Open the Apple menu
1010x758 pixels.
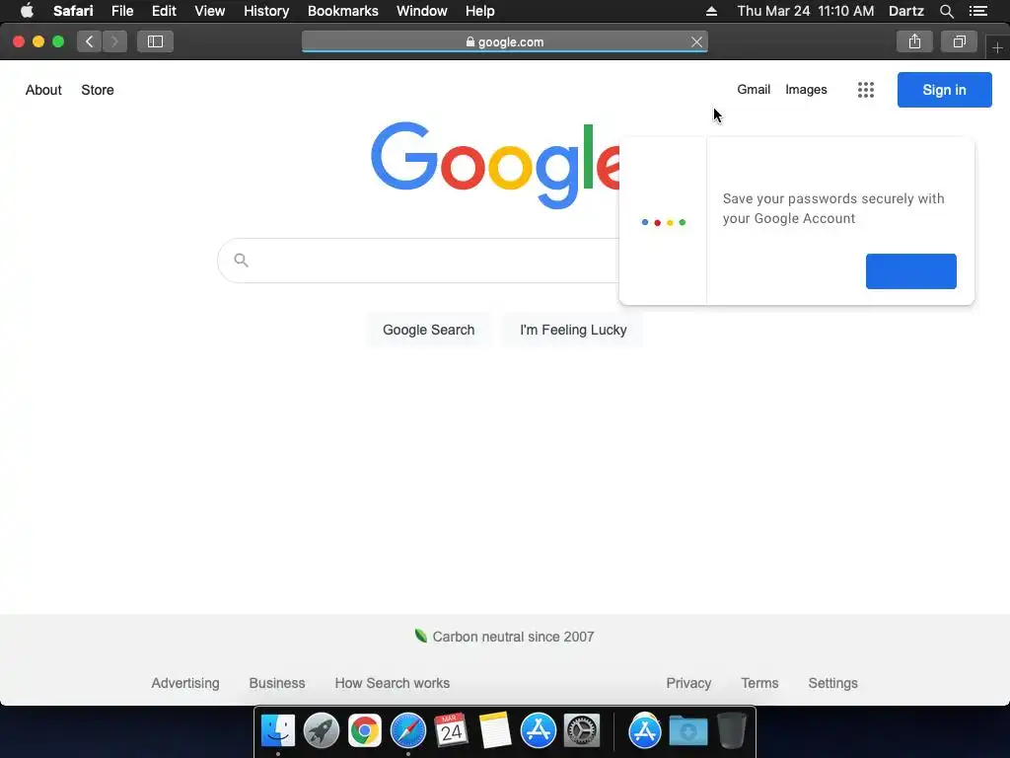[27, 11]
